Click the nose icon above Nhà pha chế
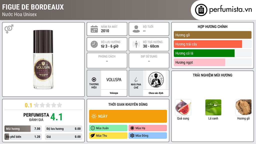 coord(136,79)
